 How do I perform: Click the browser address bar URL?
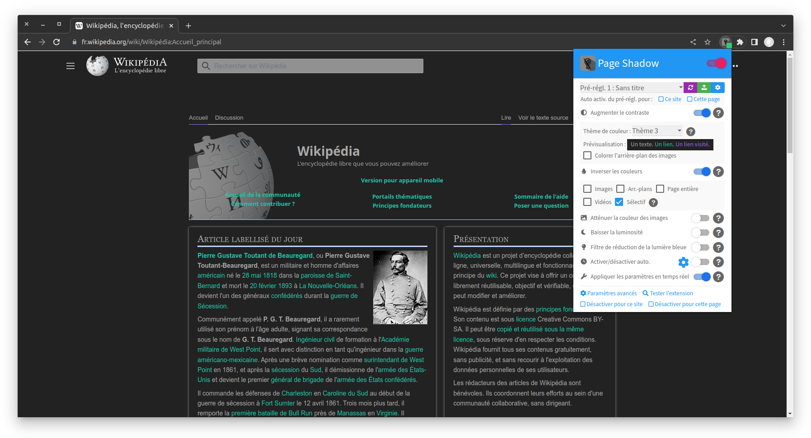pos(151,42)
